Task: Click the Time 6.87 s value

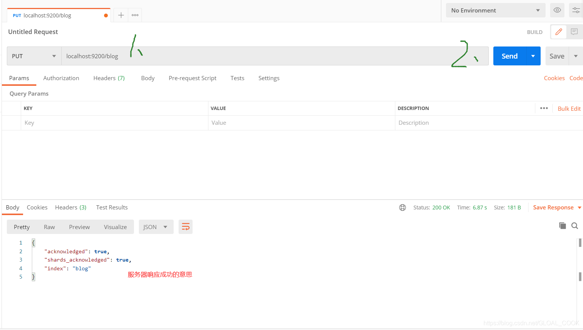Action: [x=480, y=208]
